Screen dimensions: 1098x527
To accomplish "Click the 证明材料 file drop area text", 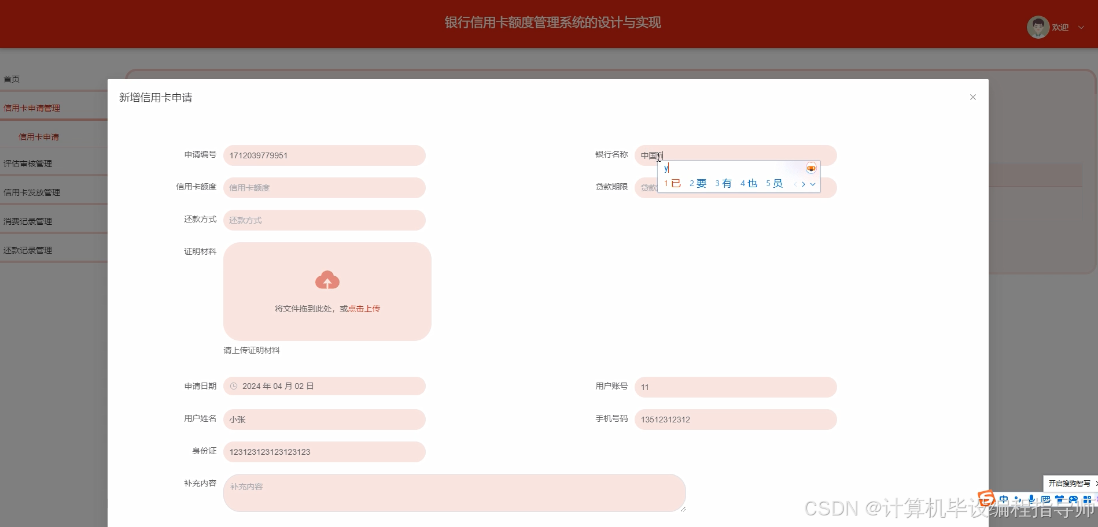I will pos(327,309).
